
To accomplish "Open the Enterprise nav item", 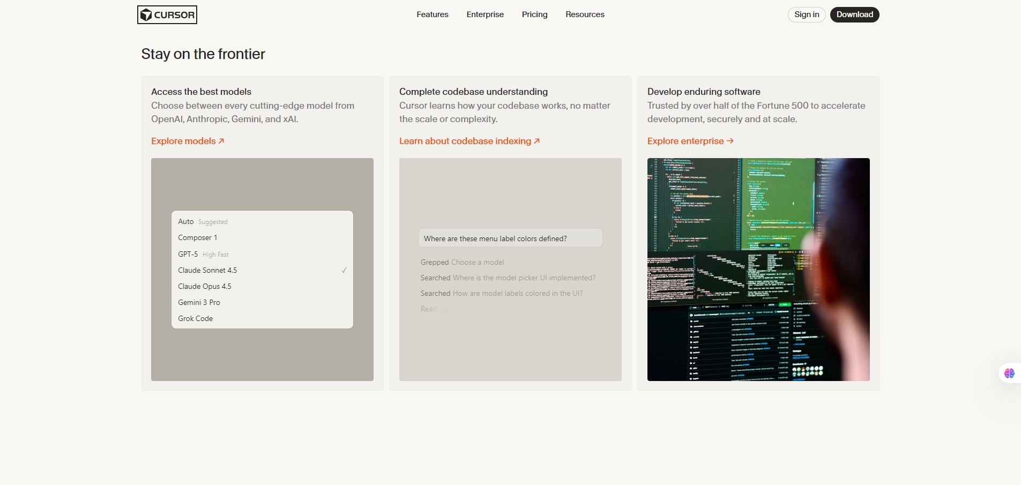I will (x=485, y=14).
